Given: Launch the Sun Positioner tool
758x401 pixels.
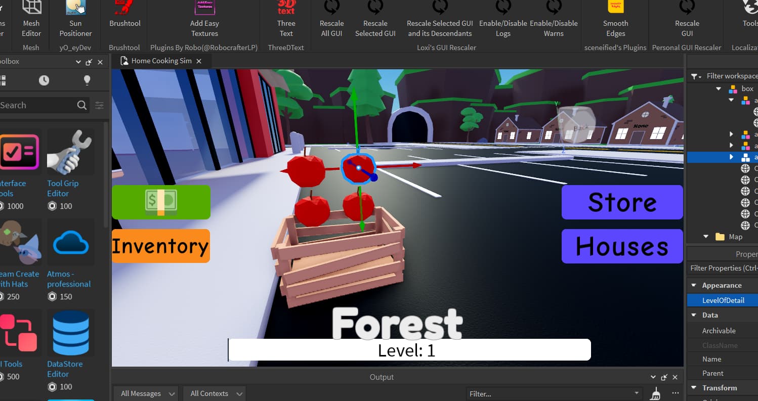Looking at the screenshot, I should (75, 18).
